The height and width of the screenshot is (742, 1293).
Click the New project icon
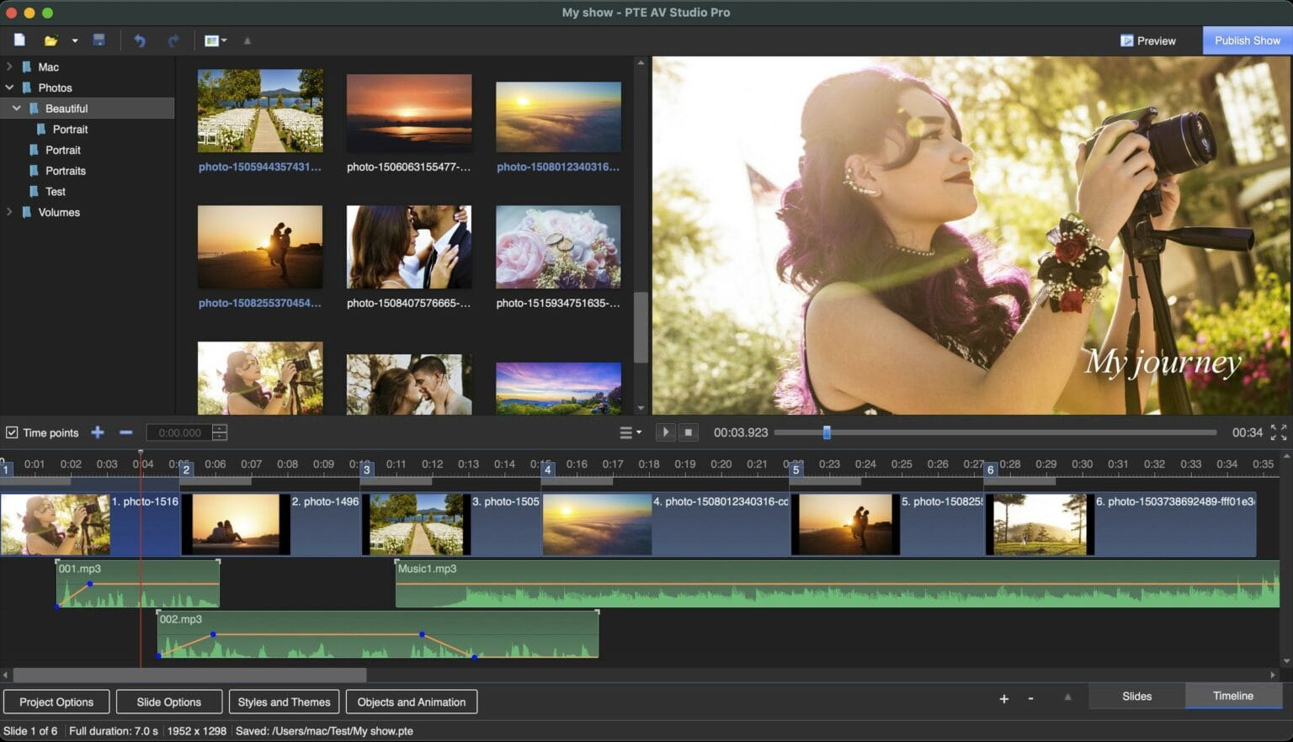coord(19,40)
